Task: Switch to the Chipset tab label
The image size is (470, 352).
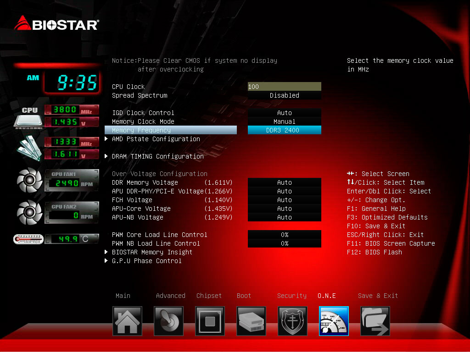Action: pos(209,296)
